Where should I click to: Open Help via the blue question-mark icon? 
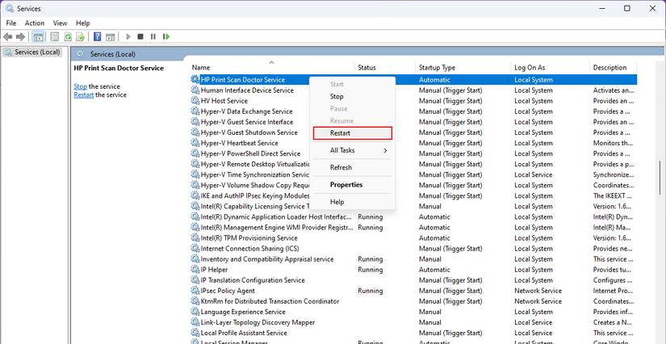(x=97, y=37)
